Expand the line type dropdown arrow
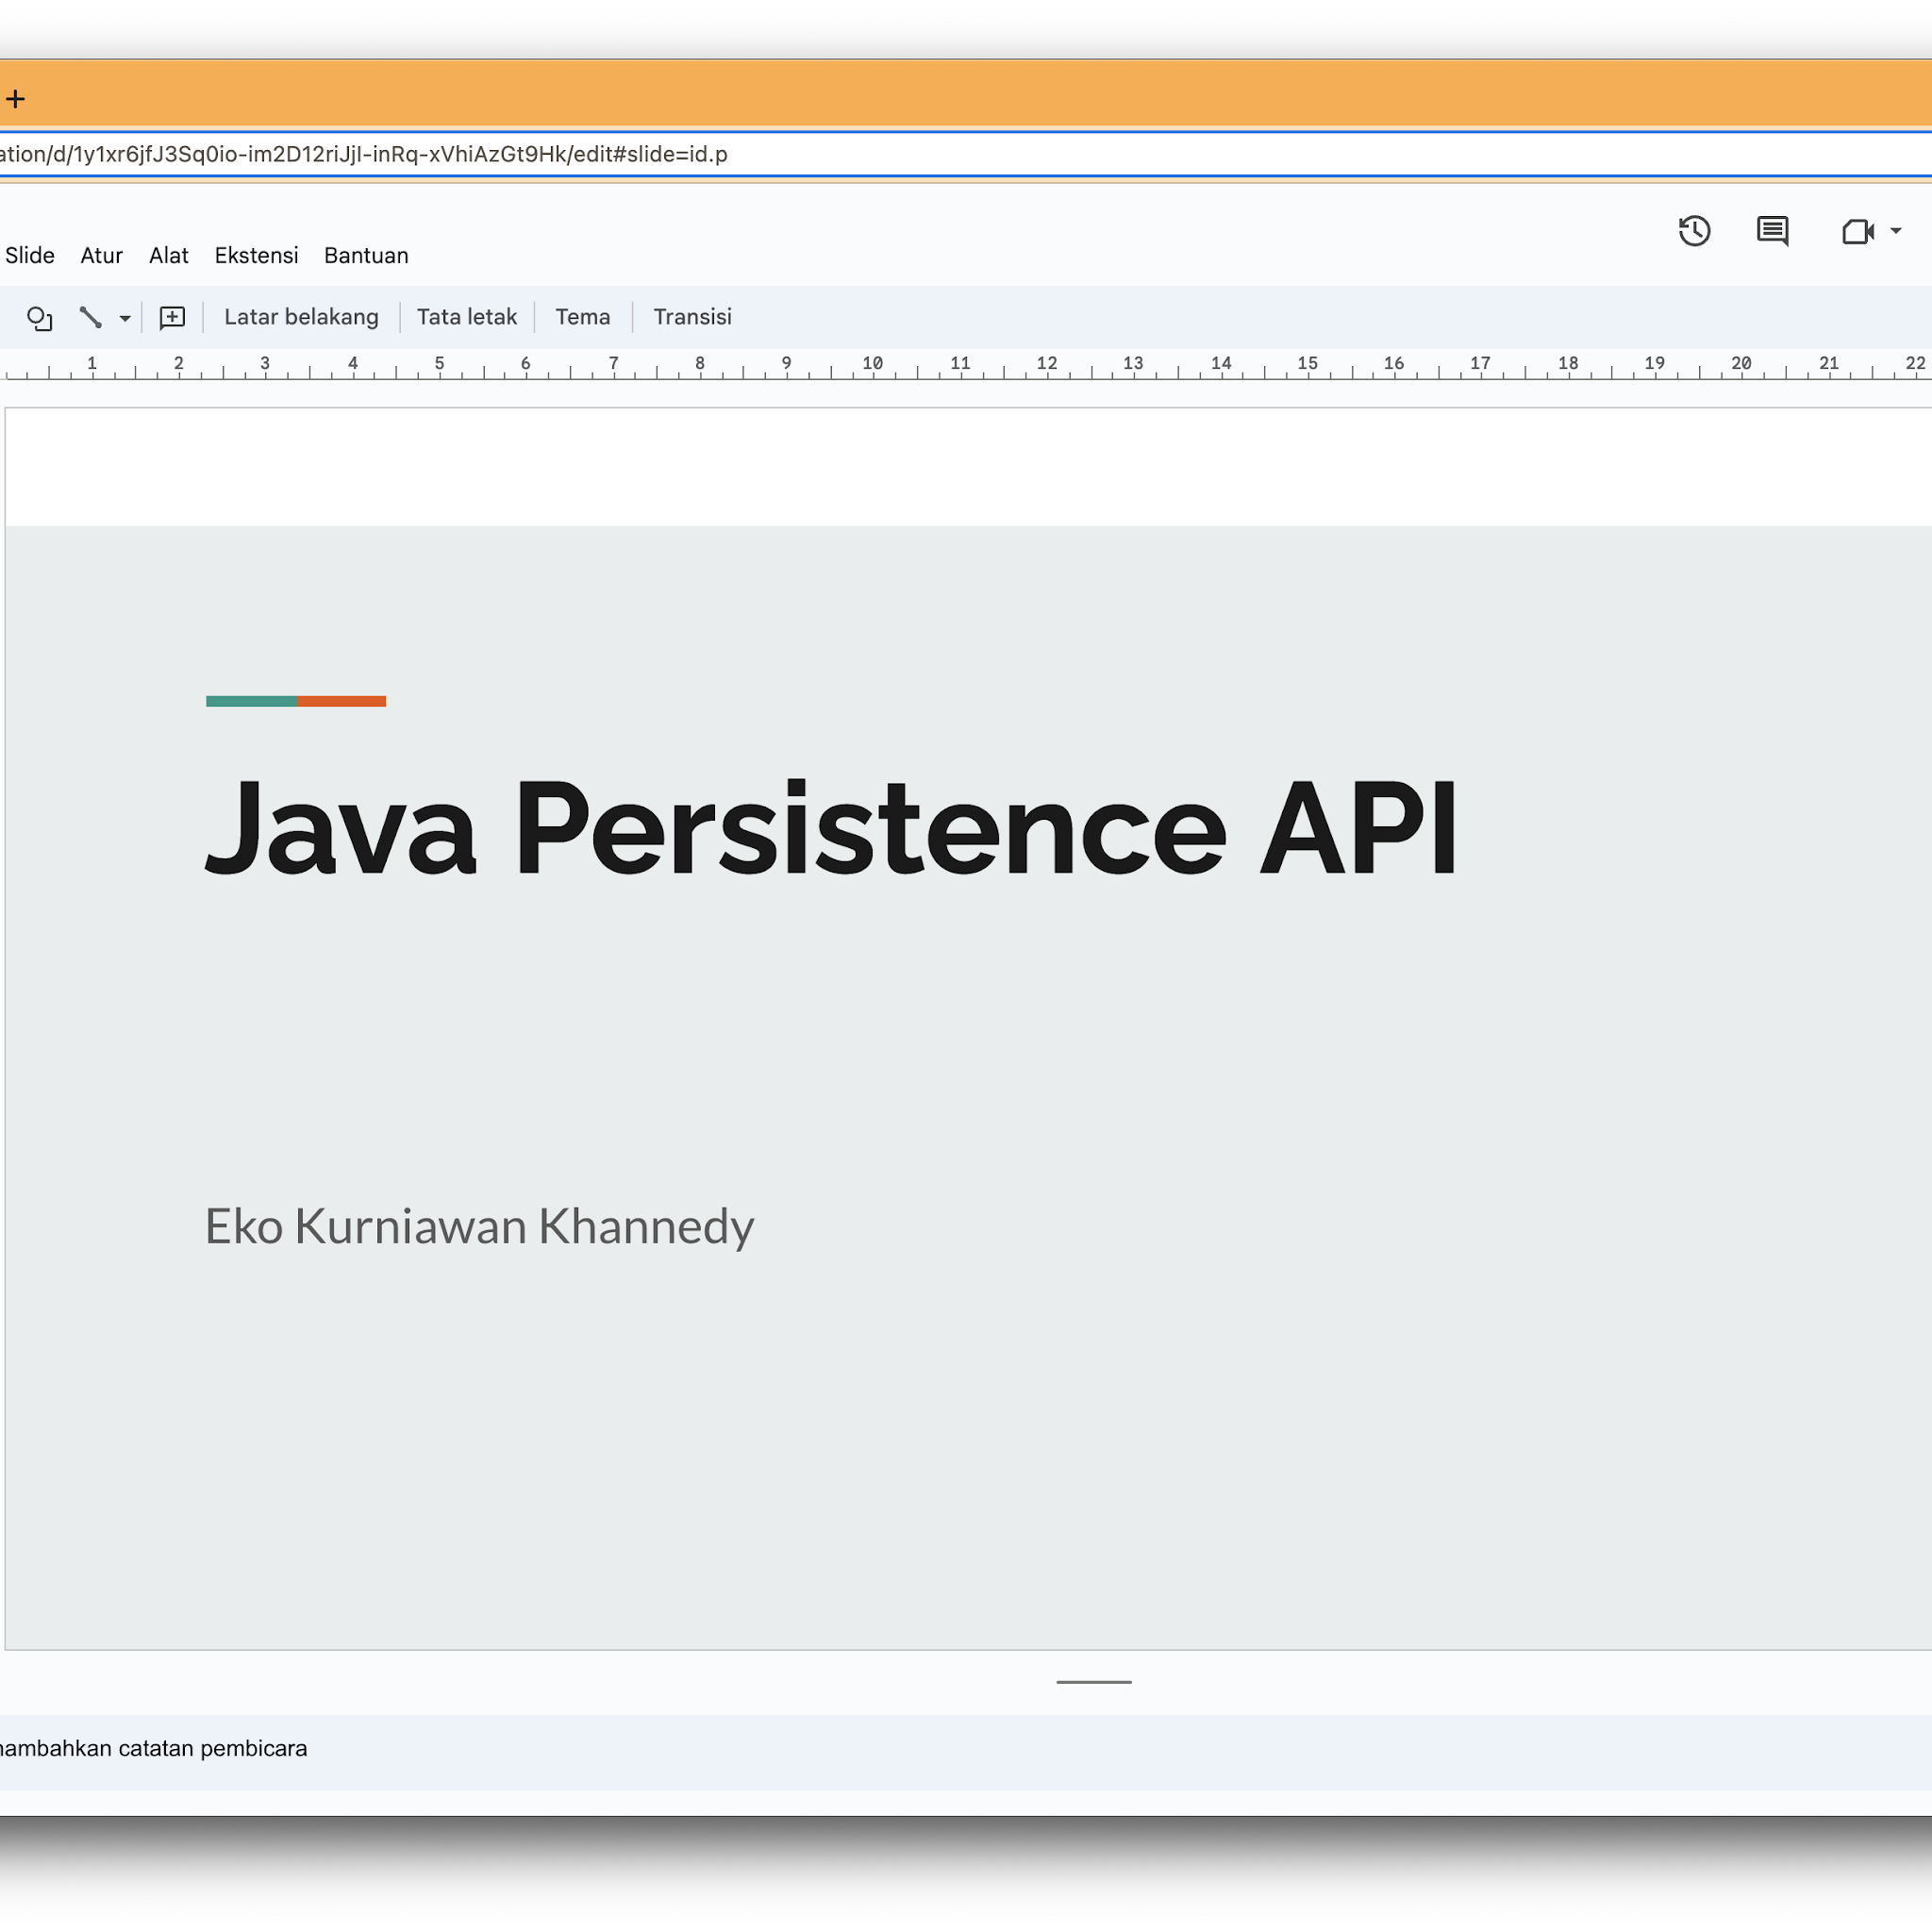The width and height of the screenshot is (1932, 1932). (125, 319)
